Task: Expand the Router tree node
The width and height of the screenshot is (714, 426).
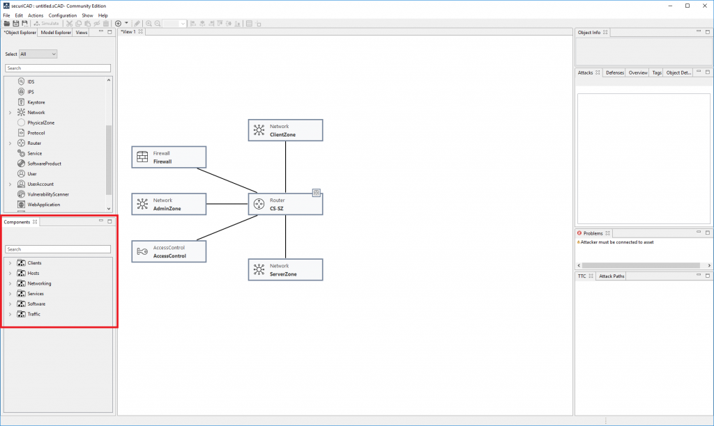Action: point(10,143)
